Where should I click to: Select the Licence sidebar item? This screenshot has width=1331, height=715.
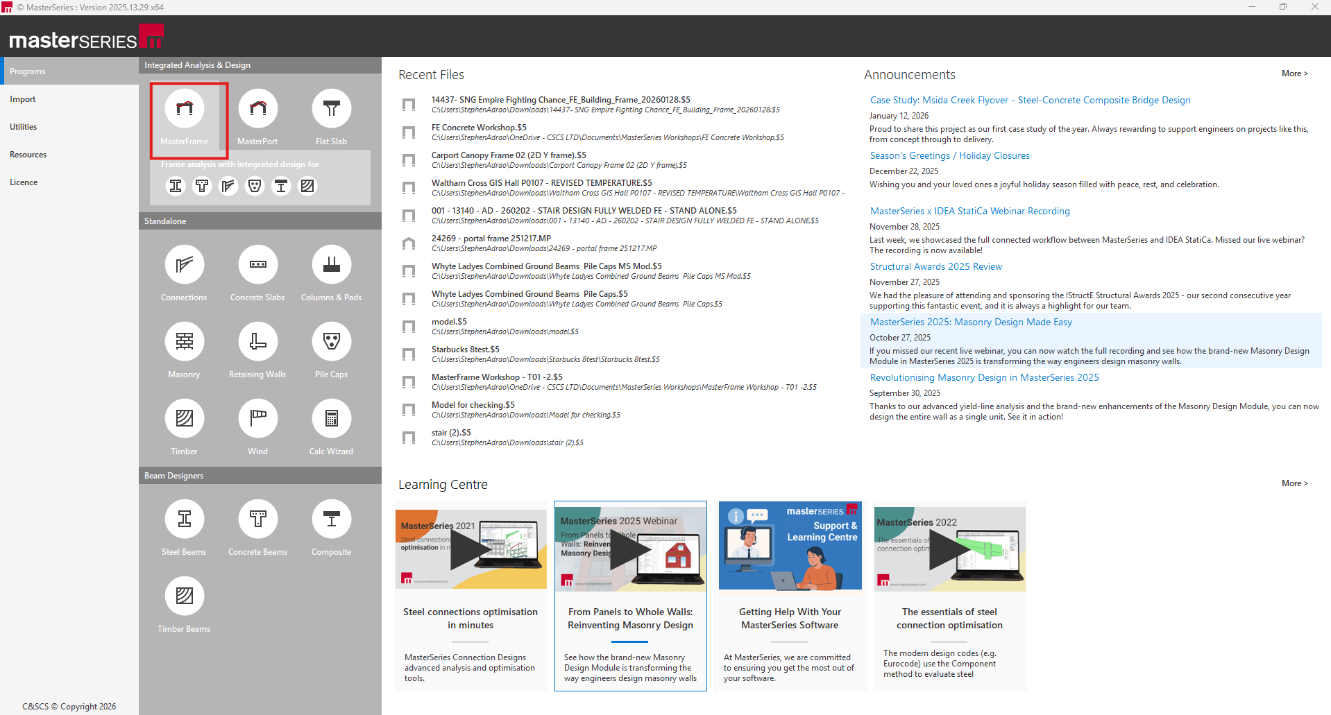click(24, 182)
